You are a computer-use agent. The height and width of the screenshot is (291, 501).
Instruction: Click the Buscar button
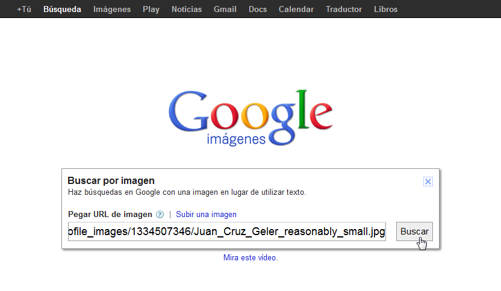pyautogui.click(x=414, y=231)
